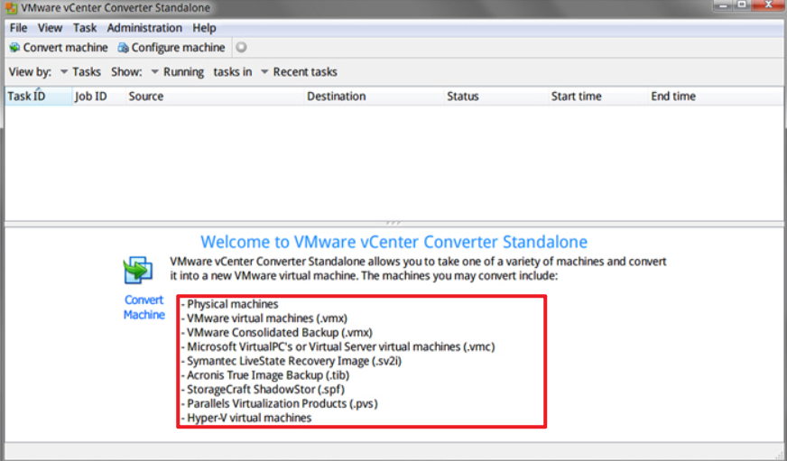The width and height of the screenshot is (787, 461).
Task: Sort by Task ID column header
Action: (38, 97)
